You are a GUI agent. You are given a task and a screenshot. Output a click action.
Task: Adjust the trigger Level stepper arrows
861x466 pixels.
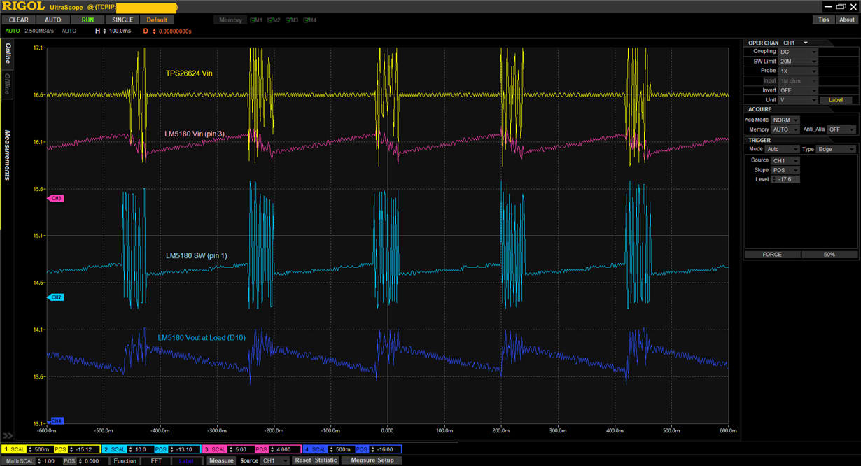click(773, 180)
